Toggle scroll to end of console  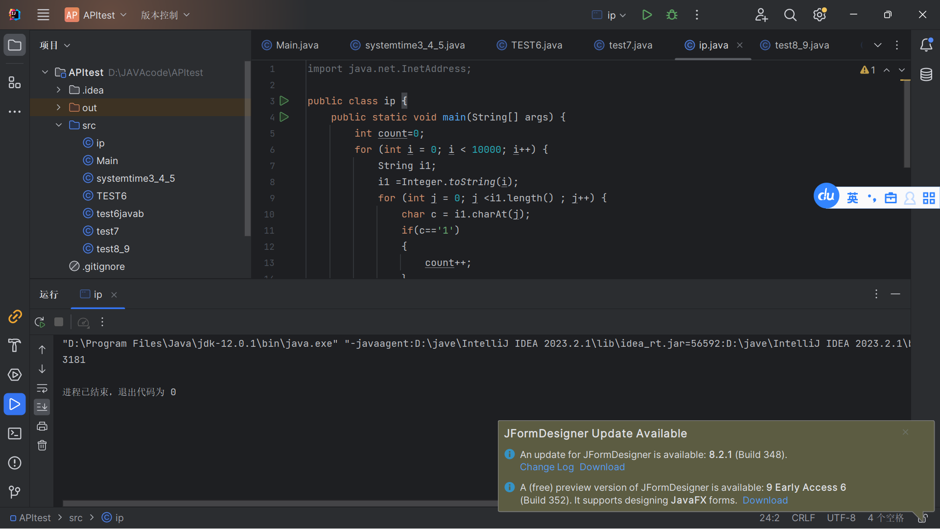point(42,407)
